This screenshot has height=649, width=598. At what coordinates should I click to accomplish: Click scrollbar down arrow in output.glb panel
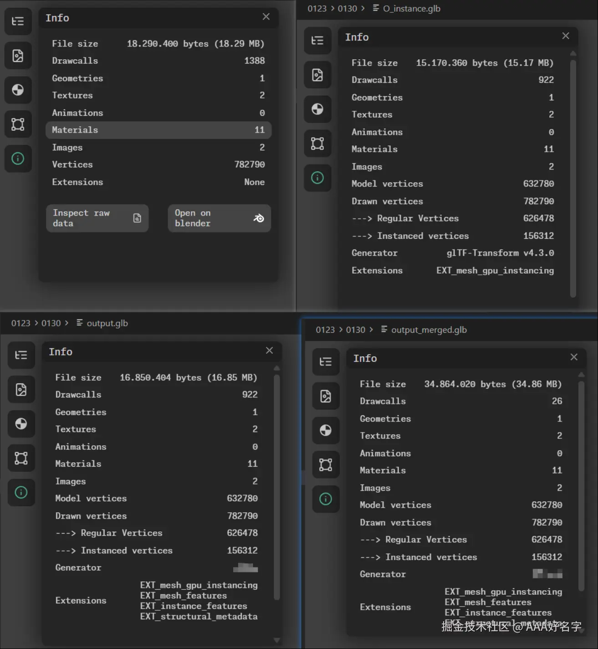click(x=276, y=640)
